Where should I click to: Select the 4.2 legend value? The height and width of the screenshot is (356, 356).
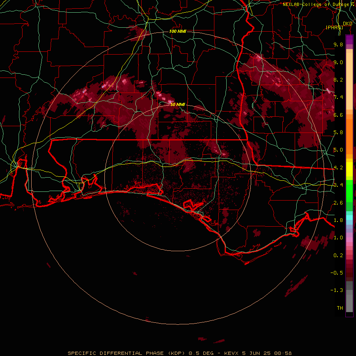click(338, 168)
